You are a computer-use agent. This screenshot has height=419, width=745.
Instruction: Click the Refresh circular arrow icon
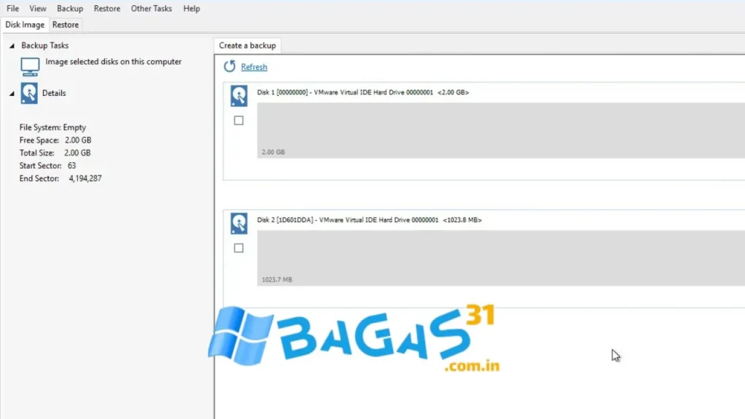coord(229,66)
